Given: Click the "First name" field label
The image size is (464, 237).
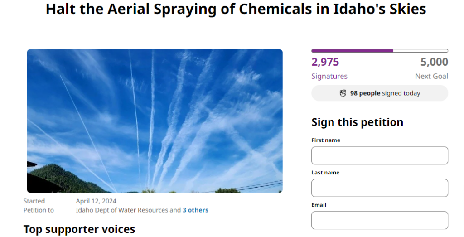Looking at the screenshot, I should tap(325, 140).
